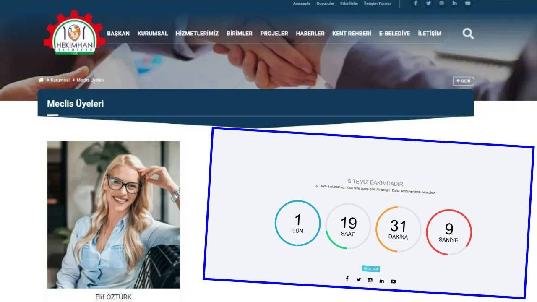Expand the HİZMETLERİMİZ menu
537x302 pixels.
197,34
